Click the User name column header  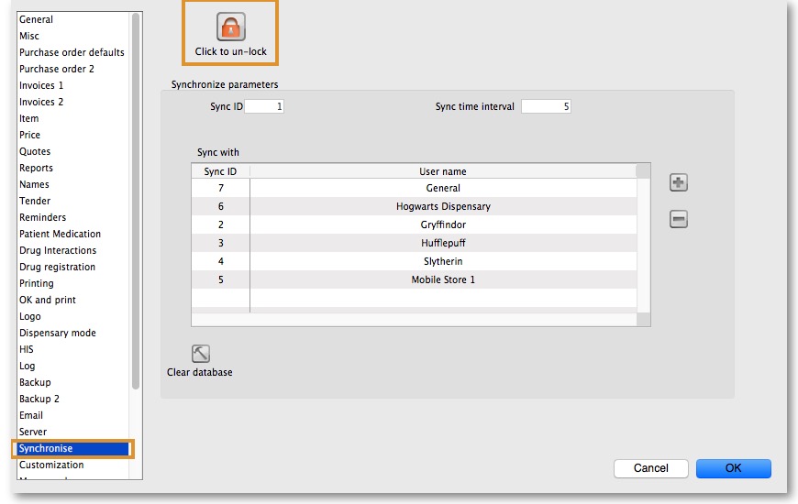coord(442,171)
